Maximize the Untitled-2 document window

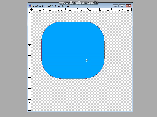click(122, 6)
